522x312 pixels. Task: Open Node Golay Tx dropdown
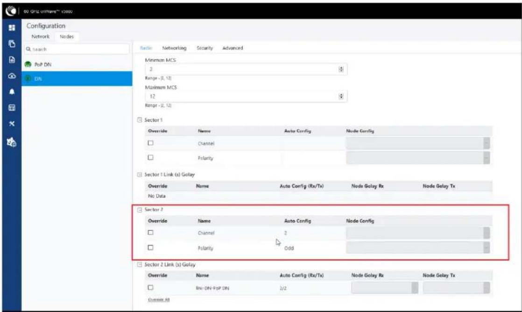click(456, 288)
